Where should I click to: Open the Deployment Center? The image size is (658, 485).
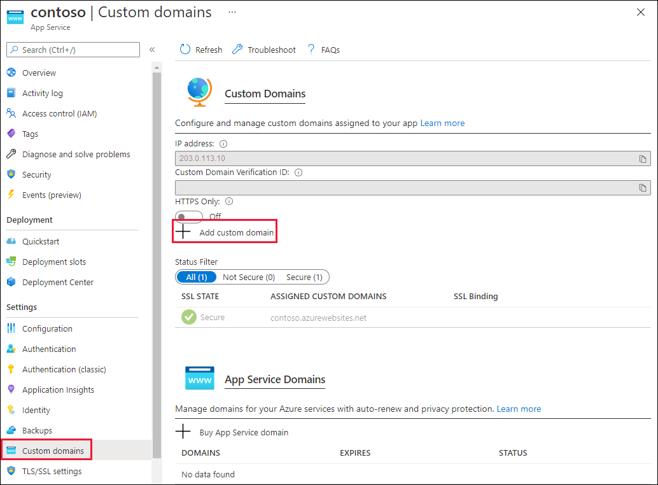[x=57, y=282]
